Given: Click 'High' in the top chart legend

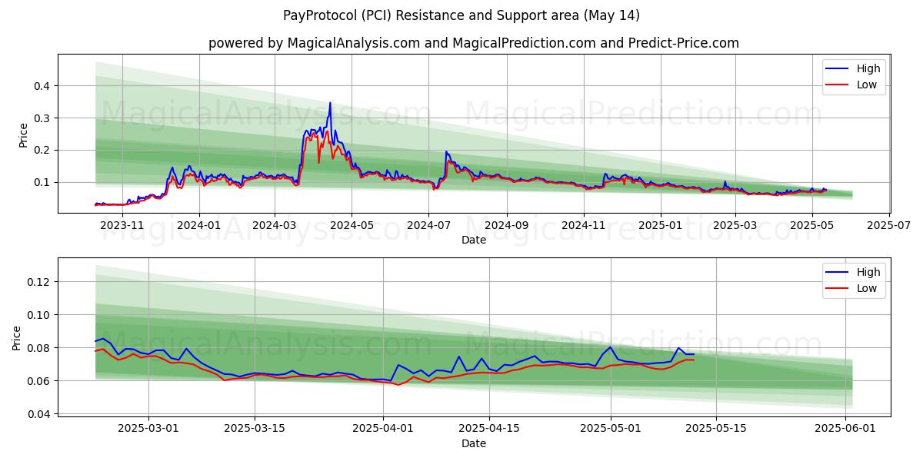Looking at the screenshot, I should pos(869,68).
